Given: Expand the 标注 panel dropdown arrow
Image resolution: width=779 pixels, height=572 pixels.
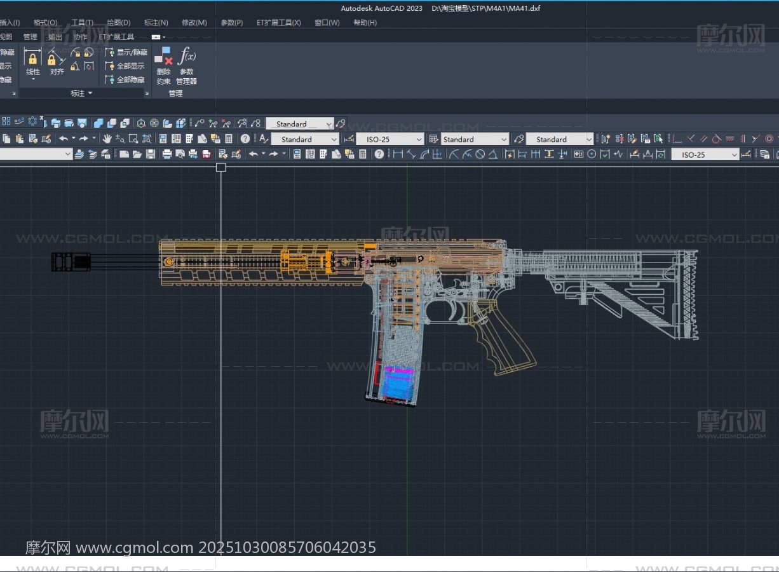Looking at the screenshot, I should pyautogui.click(x=90, y=93).
